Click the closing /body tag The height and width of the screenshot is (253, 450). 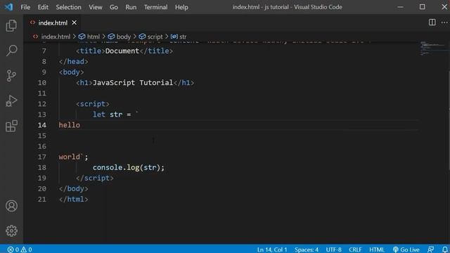click(x=73, y=189)
